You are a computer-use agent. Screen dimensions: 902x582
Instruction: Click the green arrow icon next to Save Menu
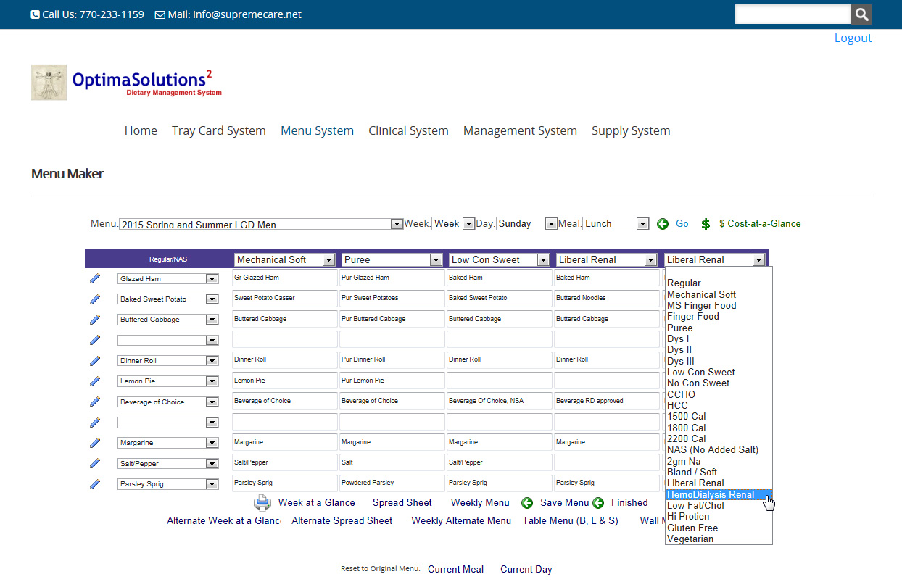tap(527, 503)
